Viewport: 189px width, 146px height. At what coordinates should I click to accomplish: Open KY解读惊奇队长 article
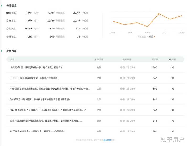[48, 110]
